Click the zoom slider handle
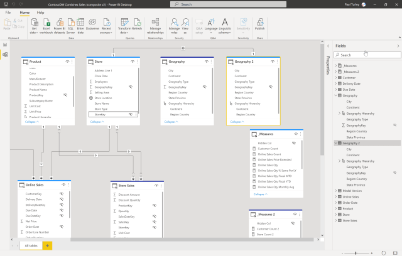This screenshot has width=402, height=256. pyautogui.click(x=356, y=253)
